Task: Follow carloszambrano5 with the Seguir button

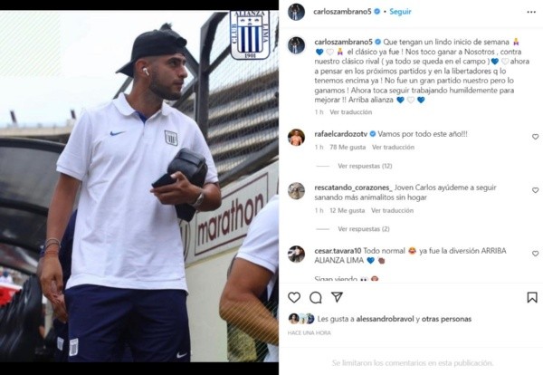Action: pyautogui.click(x=400, y=12)
